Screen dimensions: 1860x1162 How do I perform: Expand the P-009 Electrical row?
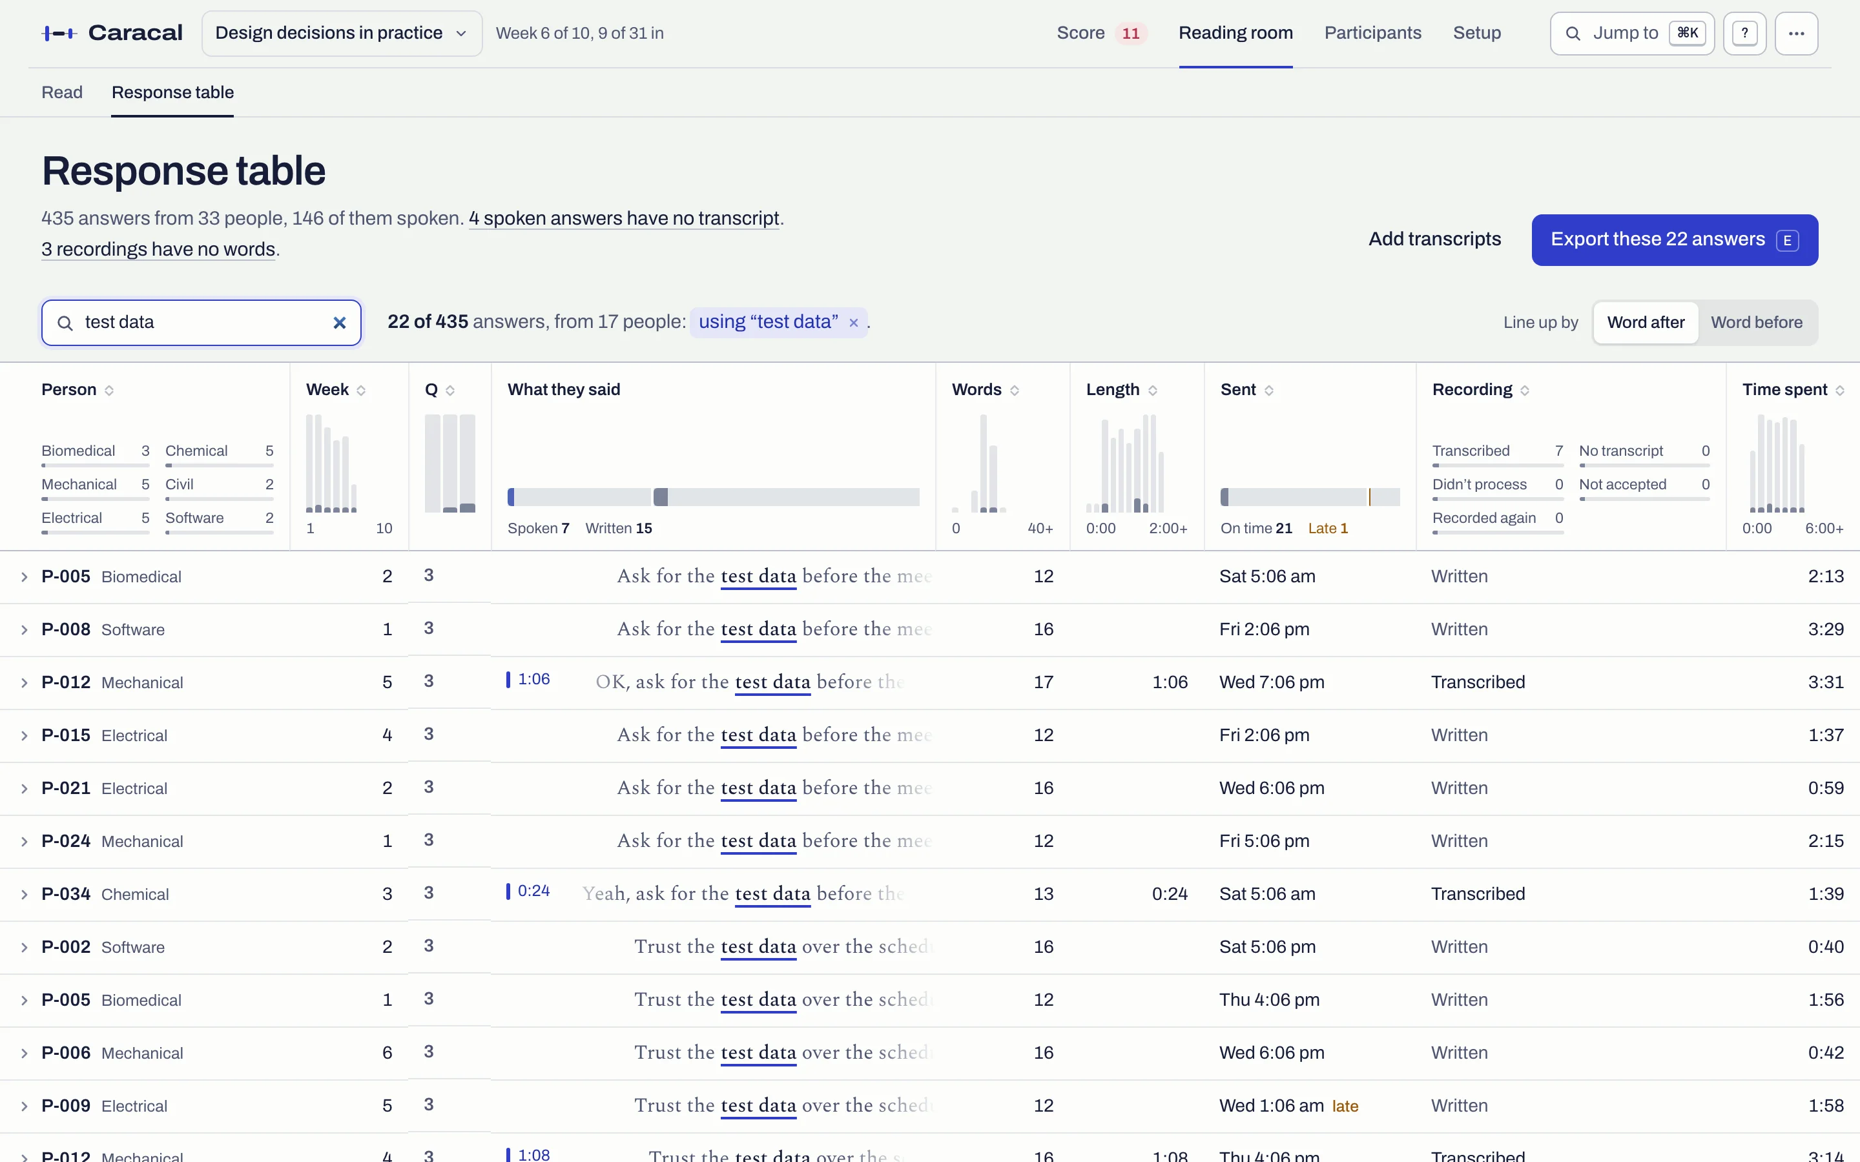(25, 1106)
